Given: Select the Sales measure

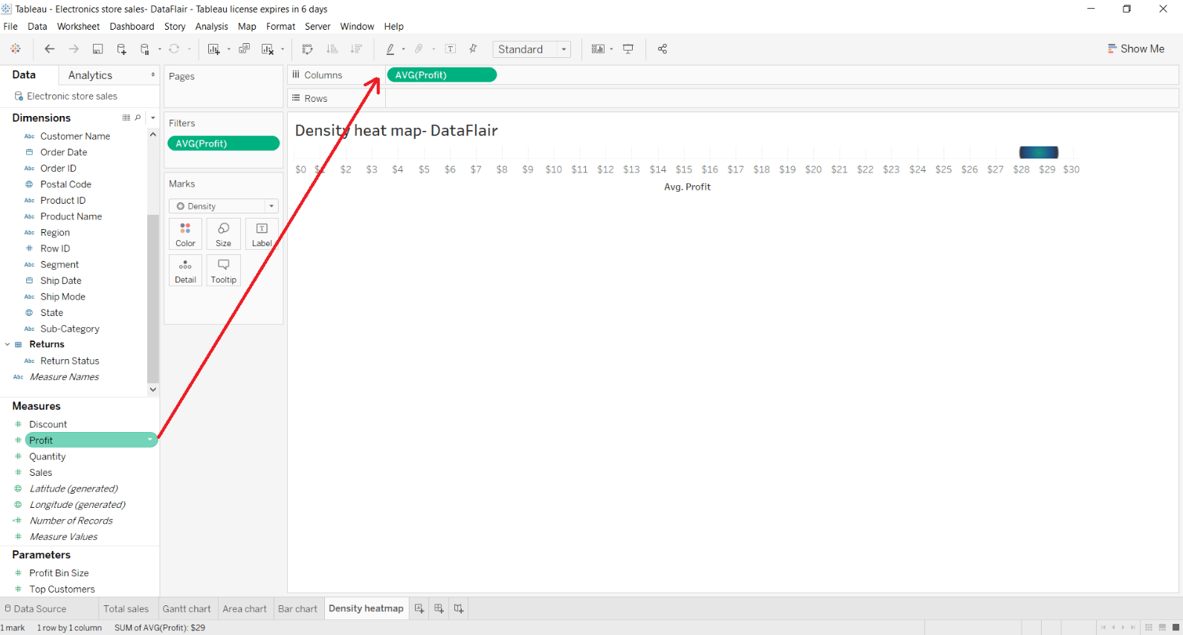Looking at the screenshot, I should [x=41, y=472].
